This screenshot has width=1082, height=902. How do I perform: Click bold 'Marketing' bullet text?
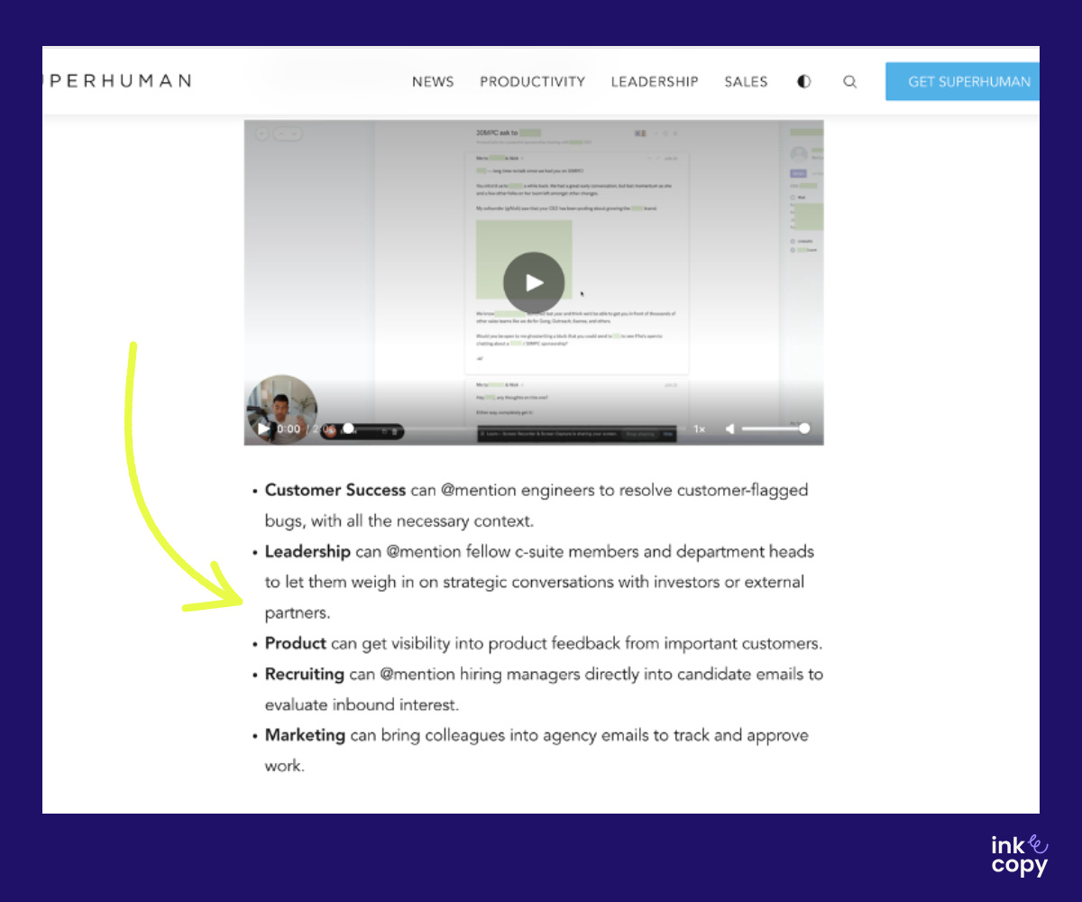point(305,735)
